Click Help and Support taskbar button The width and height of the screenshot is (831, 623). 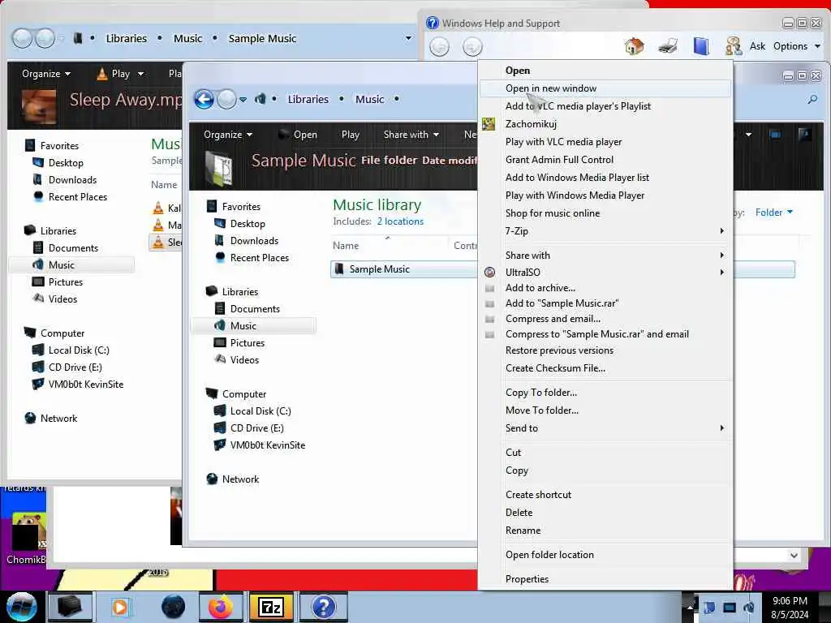323,607
